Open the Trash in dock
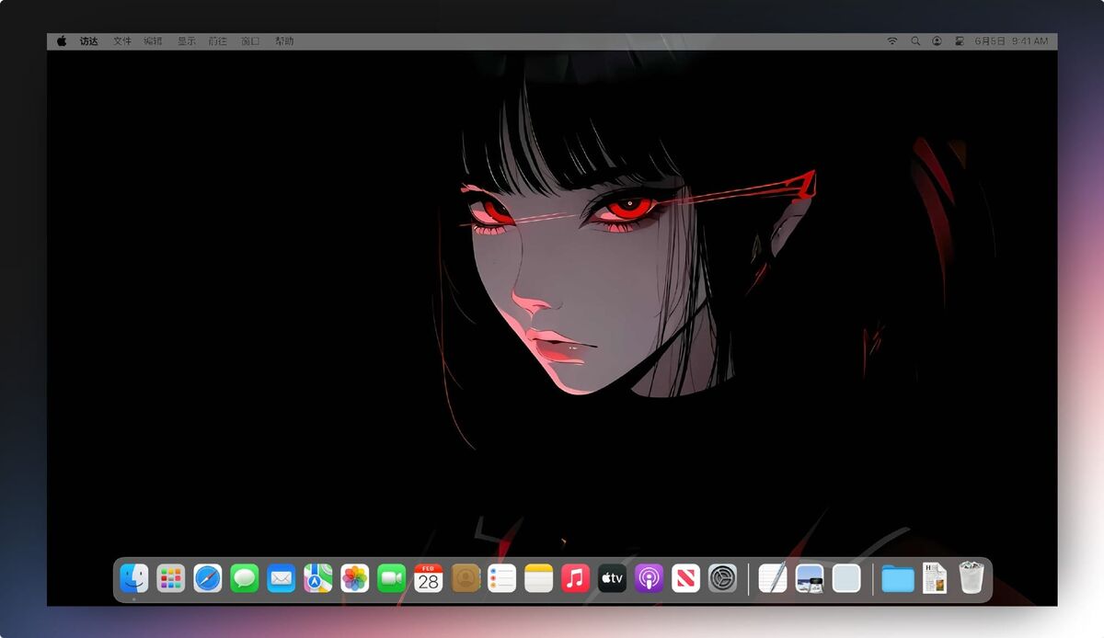 [x=972, y=578]
